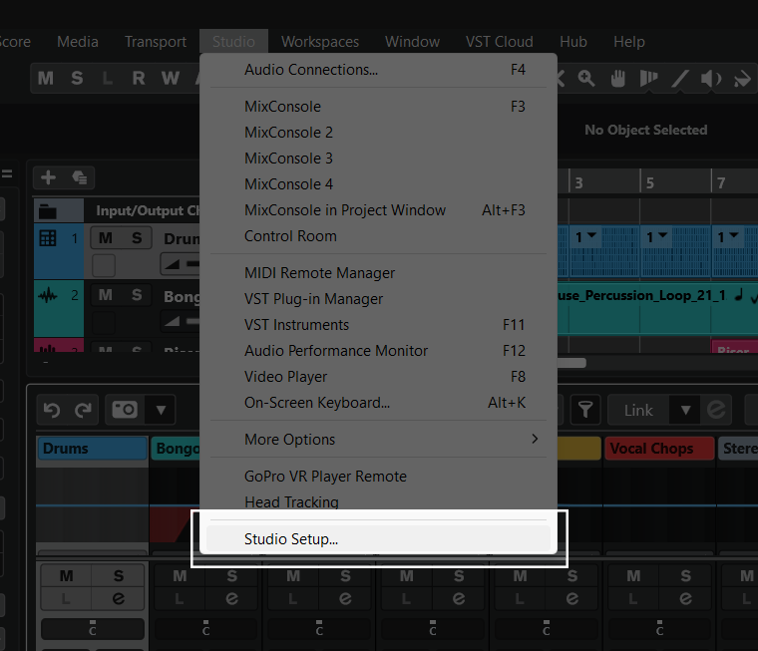Close the Studio menu header

[233, 42]
